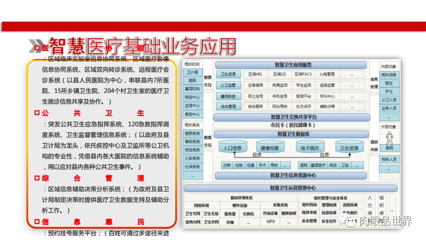The width and height of the screenshot is (426, 240).
Task: Click the double-chevron icon beside the slide title
Action: [36, 46]
